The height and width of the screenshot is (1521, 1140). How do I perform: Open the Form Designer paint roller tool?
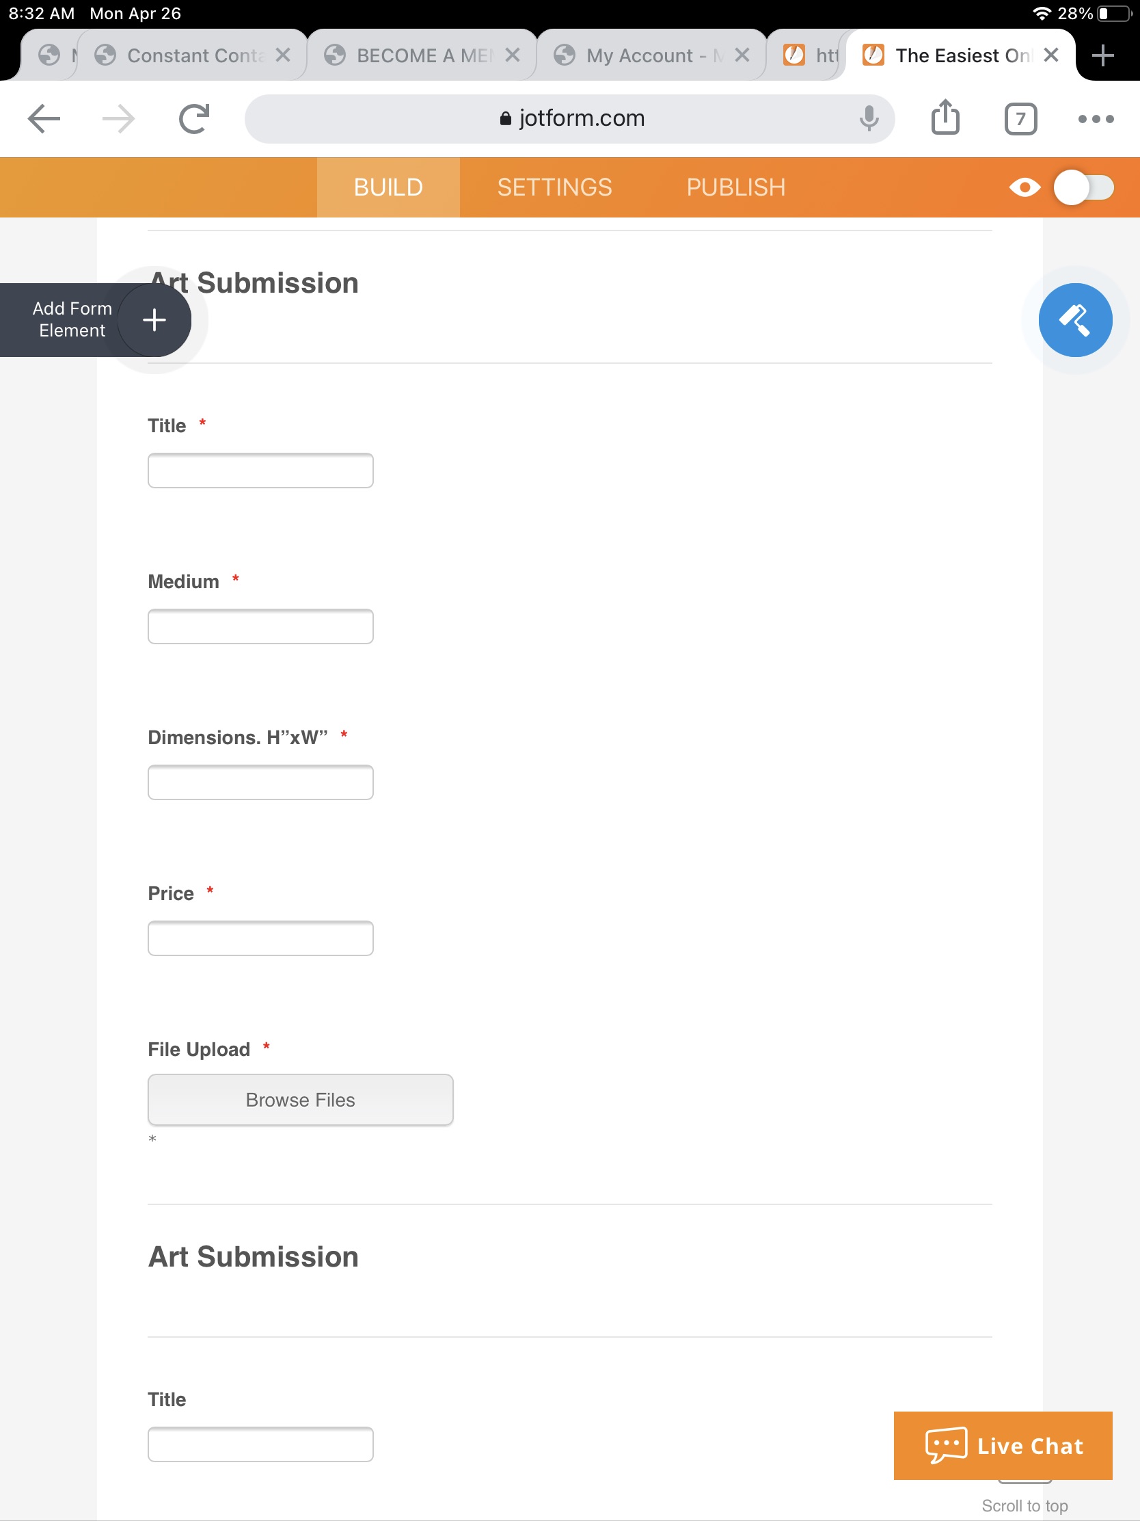tap(1076, 320)
